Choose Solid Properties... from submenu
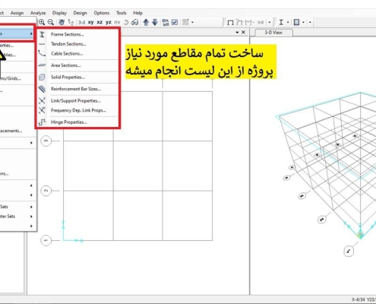Image resolution: width=376 pixels, height=304 pixels. click(77, 78)
